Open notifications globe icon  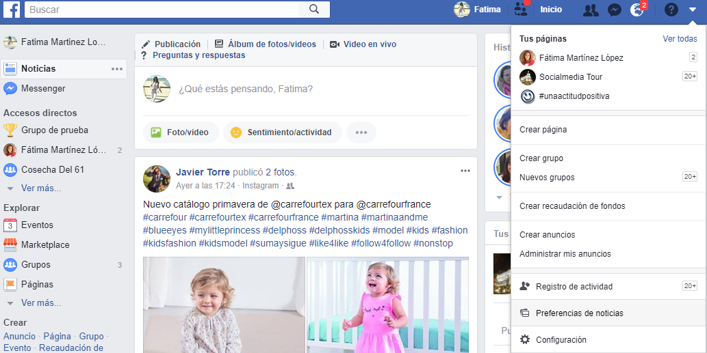pyautogui.click(x=637, y=10)
